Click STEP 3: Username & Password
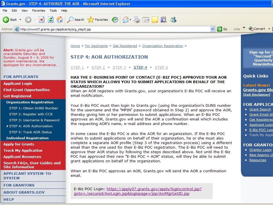Screen dimensions: 273x205 [x=34, y=120]
